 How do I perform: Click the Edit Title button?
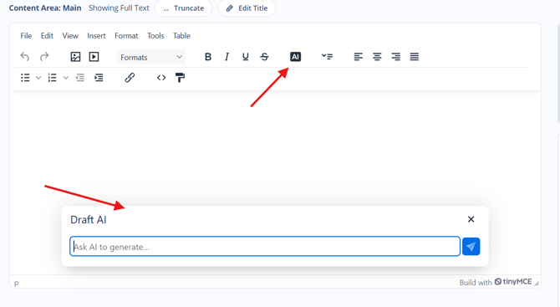click(x=247, y=8)
